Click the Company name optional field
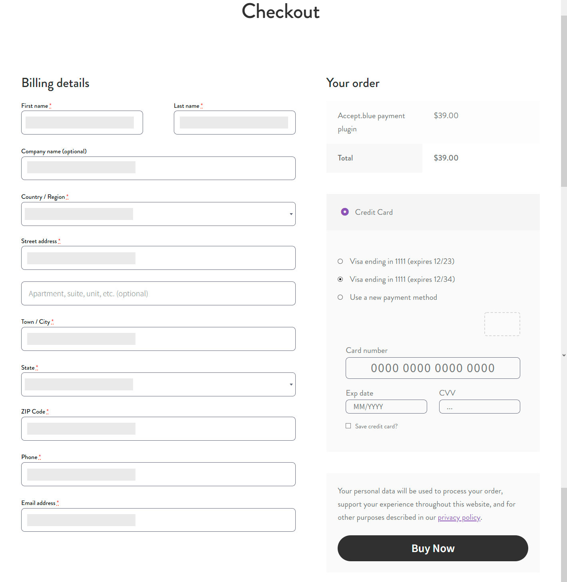Image resolution: width=567 pixels, height=582 pixels. coord(158,168)
